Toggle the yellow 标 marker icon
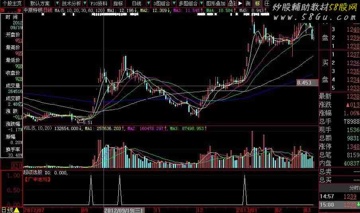360x213 pixels. [258, 4]
